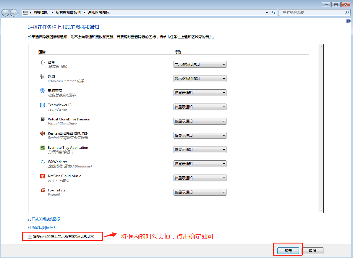Click the NetEase Cloud Music name
Viewport: 353px width, 258px height.
(64, 176)
